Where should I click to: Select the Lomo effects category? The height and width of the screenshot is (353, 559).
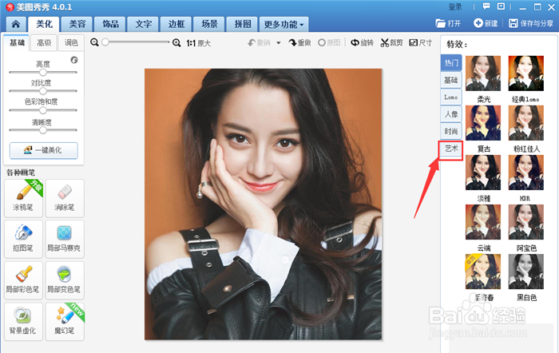click(451, 97)
